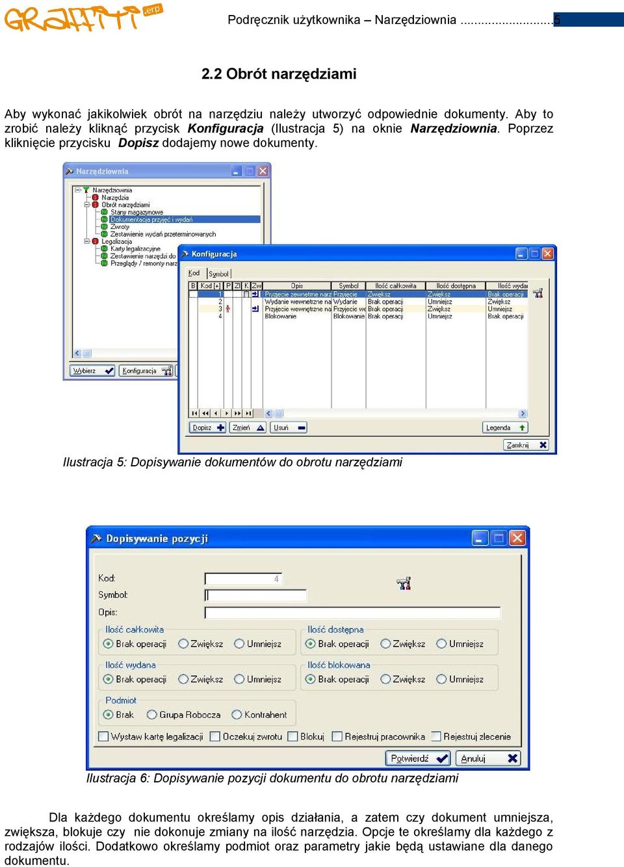Click the hammer icon in Dopisywanie pozycji title
The width and height of the screenshot is (624, 867).
[x=96, y=538]
